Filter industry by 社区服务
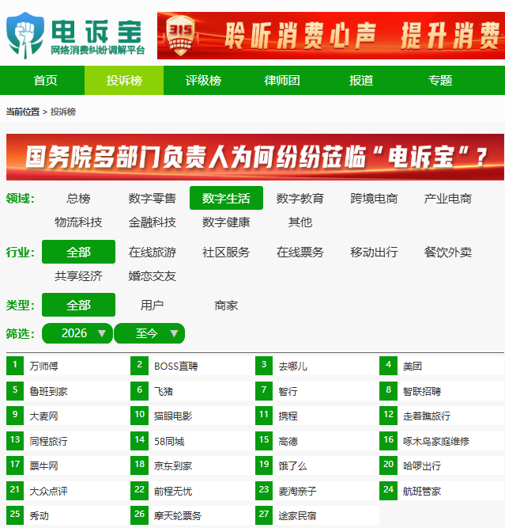The image size is (505, 528). pyautogui.click(x=226, y=252)
